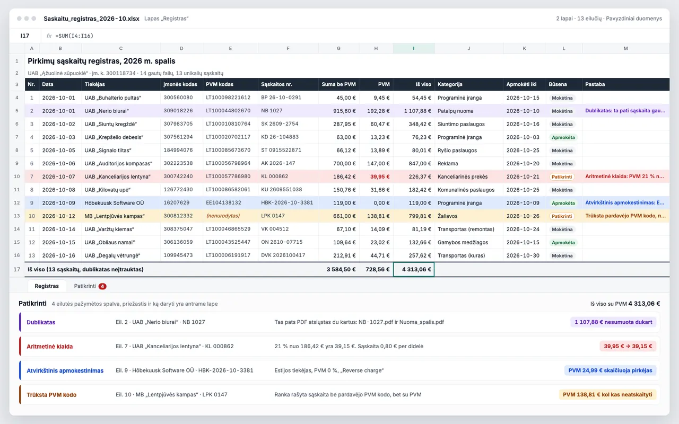The image size is (679, 424).
Task: Select column I header
Action: point(414,48)
